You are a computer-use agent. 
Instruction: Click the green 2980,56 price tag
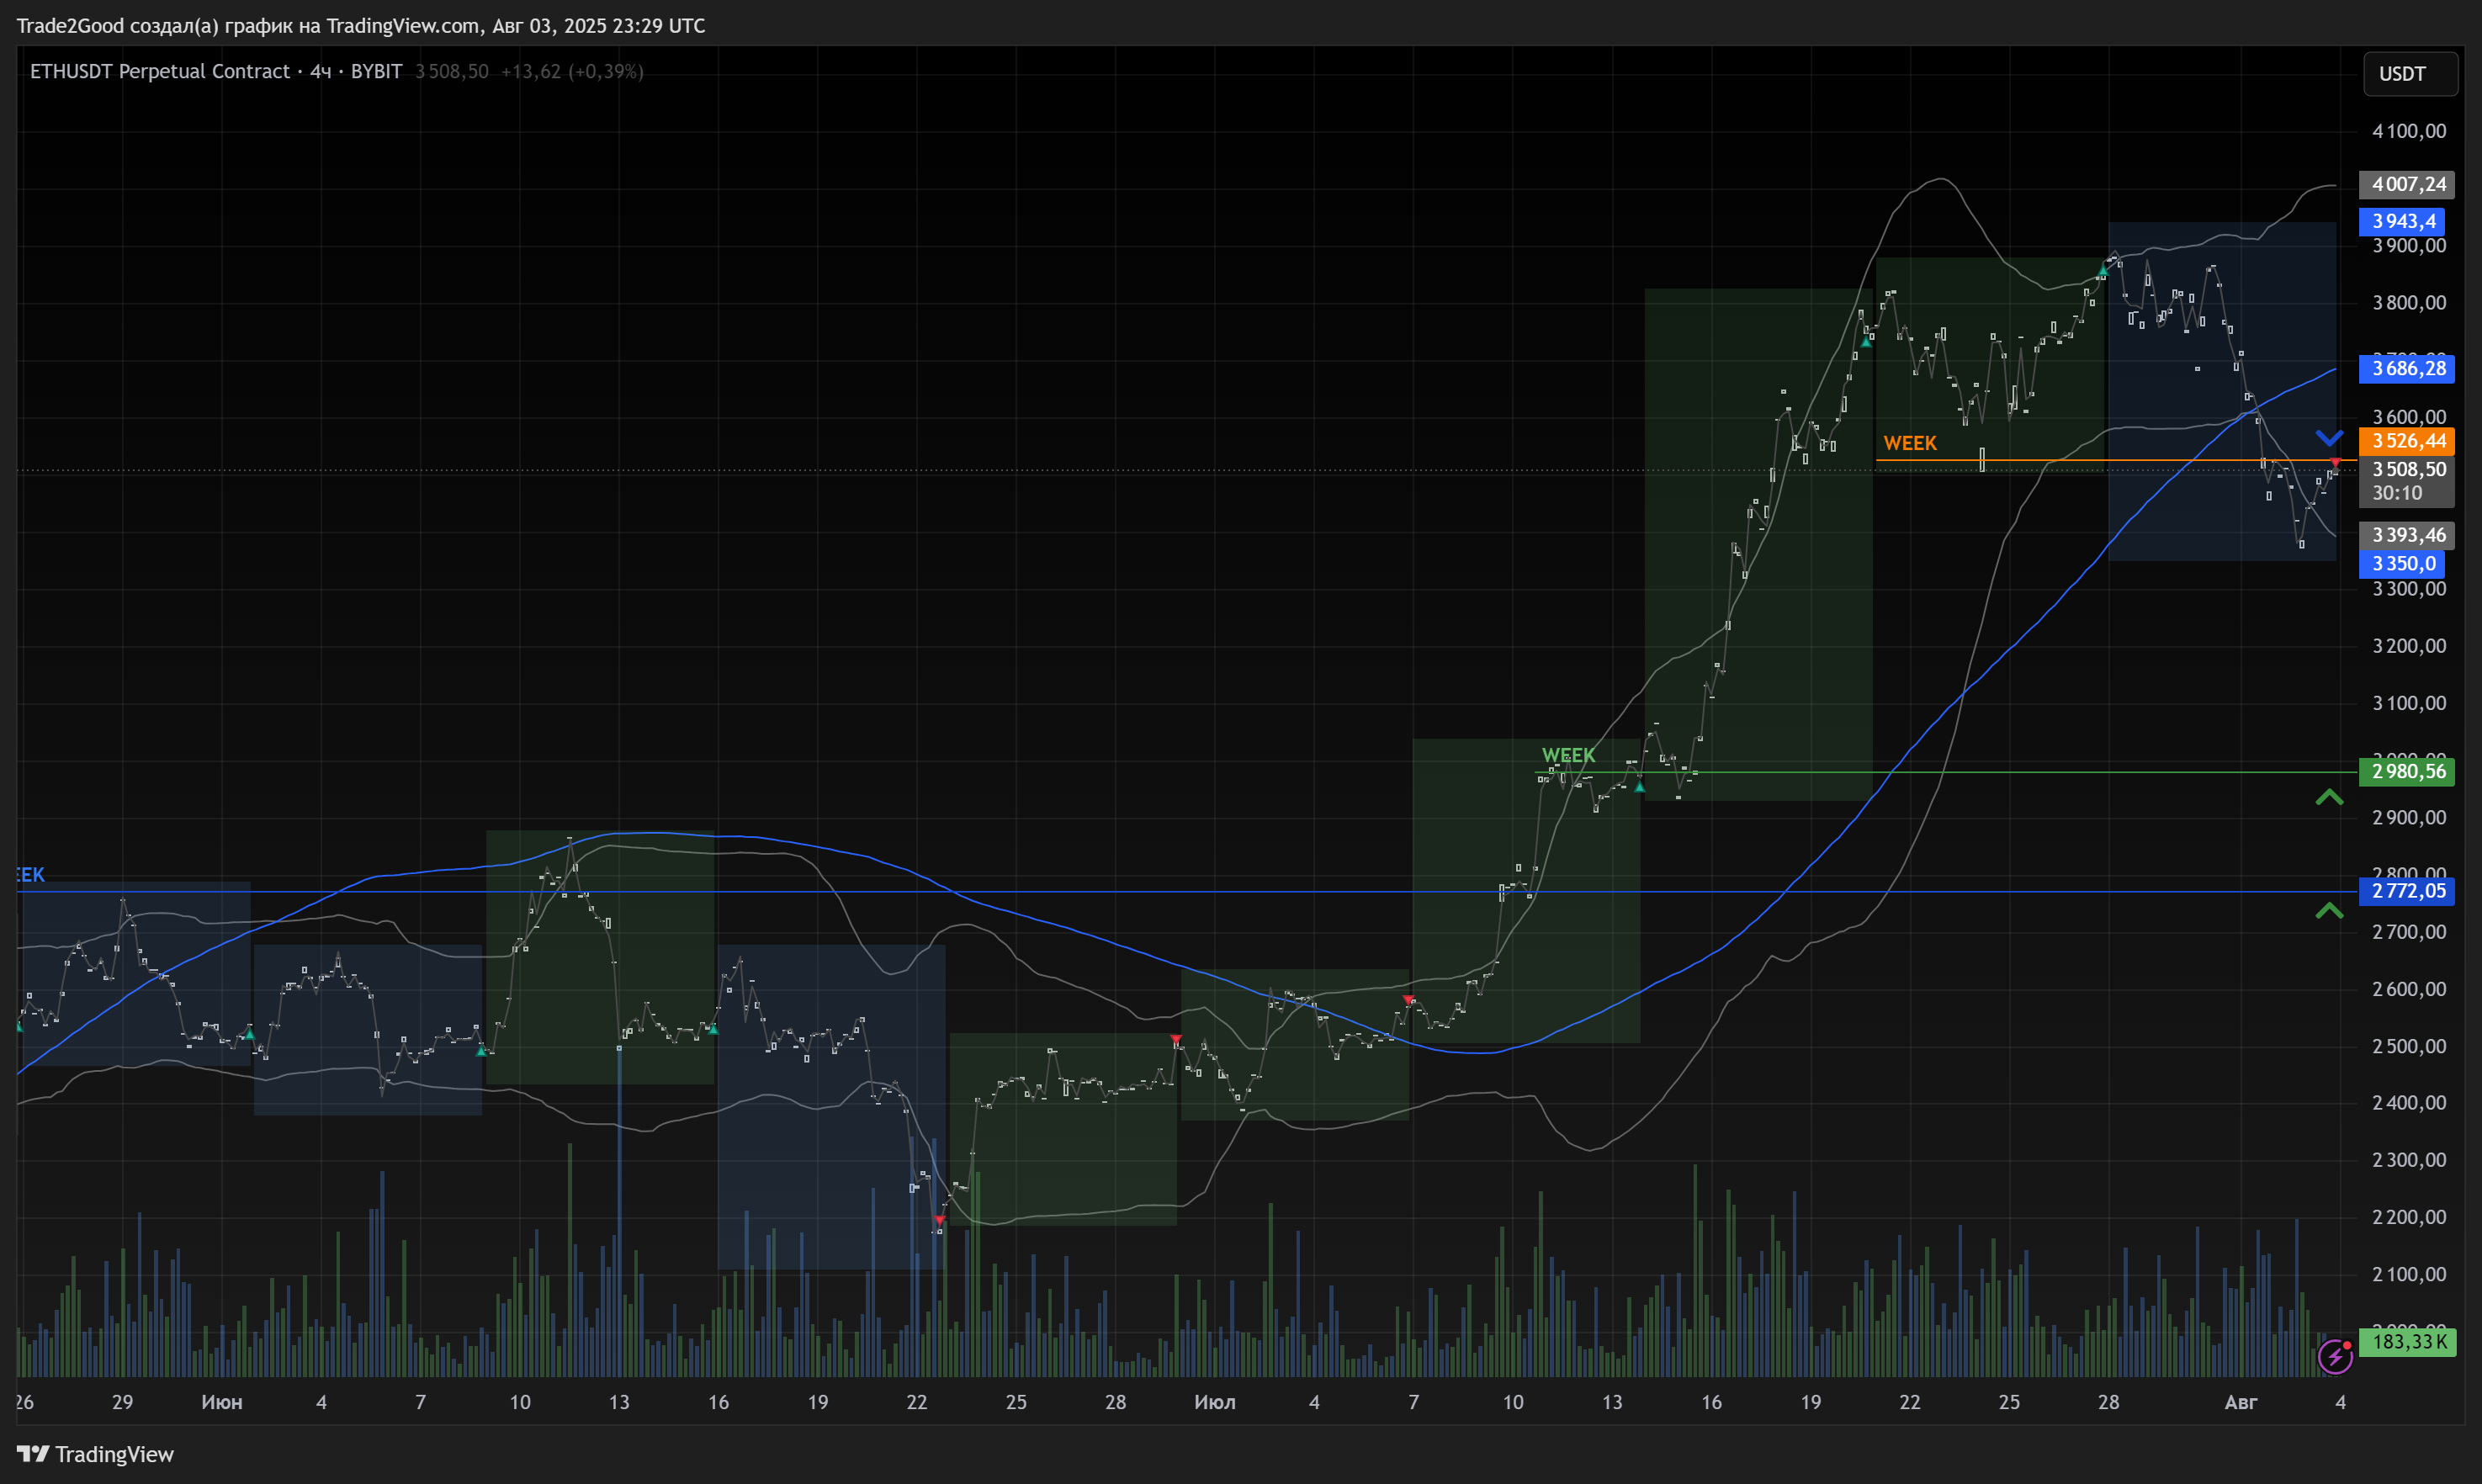point(2407,771)
